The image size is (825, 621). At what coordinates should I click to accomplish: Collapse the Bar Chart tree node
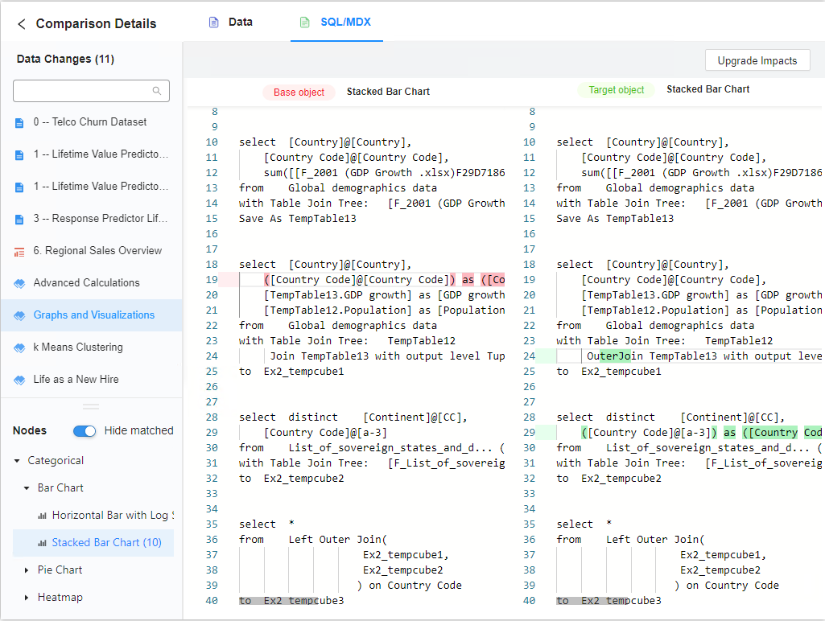coord(27,488)
